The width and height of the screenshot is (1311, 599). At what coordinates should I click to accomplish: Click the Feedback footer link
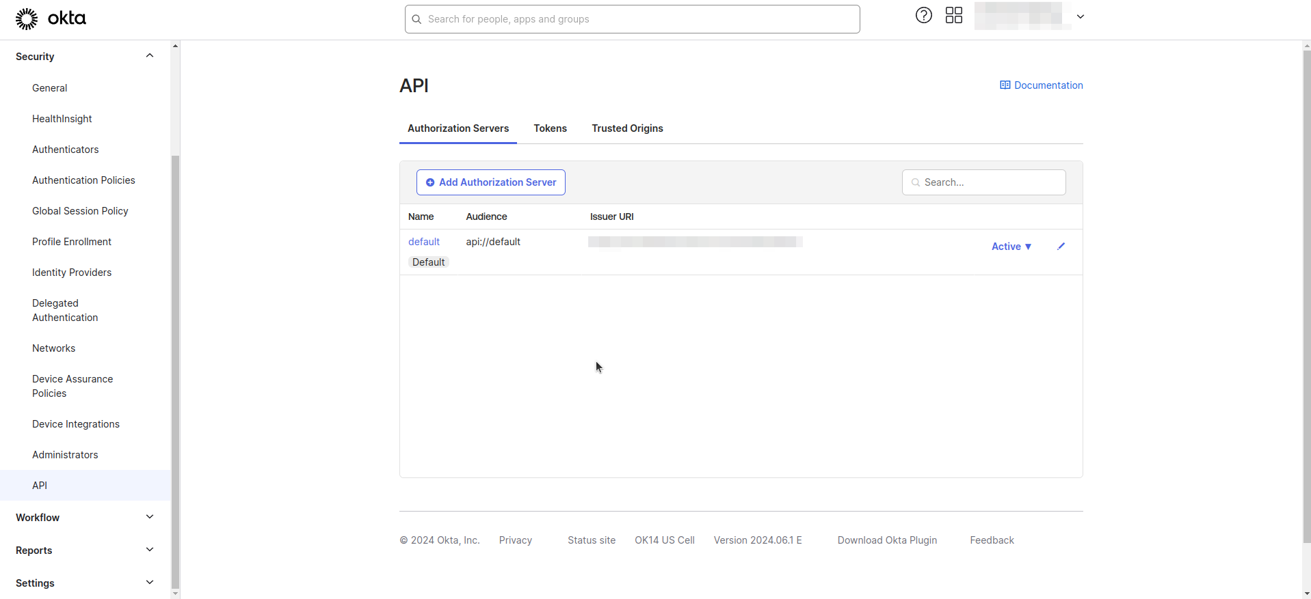click(x=992, y=540)
